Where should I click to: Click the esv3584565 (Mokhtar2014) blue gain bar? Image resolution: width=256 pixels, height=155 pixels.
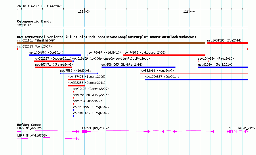point(138,67)
